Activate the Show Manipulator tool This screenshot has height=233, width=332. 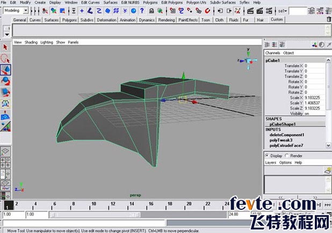(x=5, y=126)
